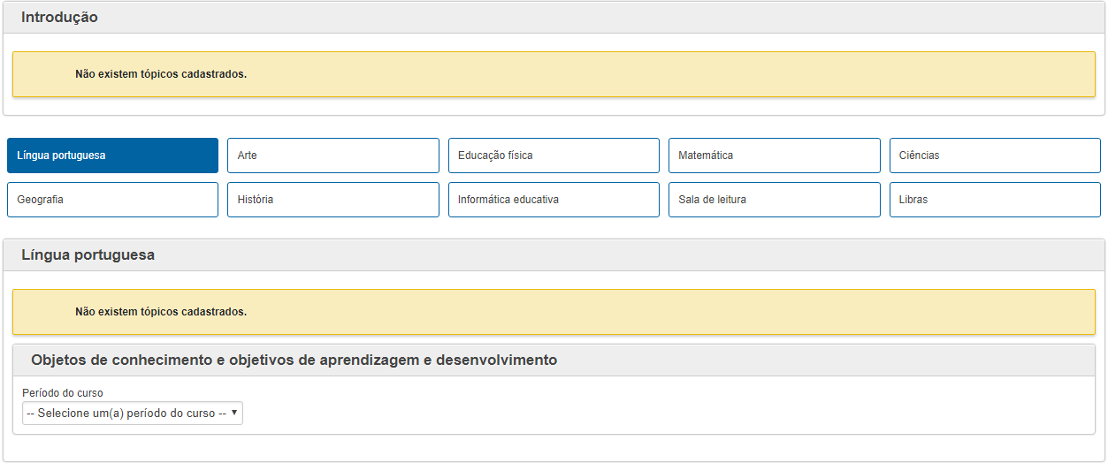Screen dimensions: 1108x463
Task: Open the Período do curso dropdown
Action: click(133, 413)
